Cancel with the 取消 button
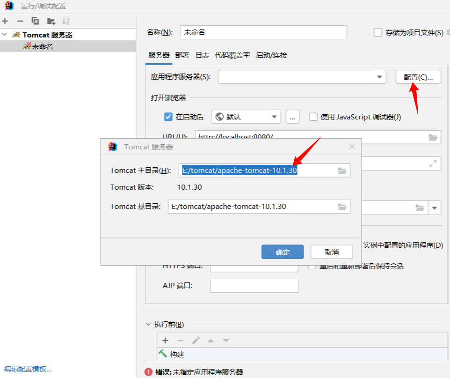 tap(332, 252)
